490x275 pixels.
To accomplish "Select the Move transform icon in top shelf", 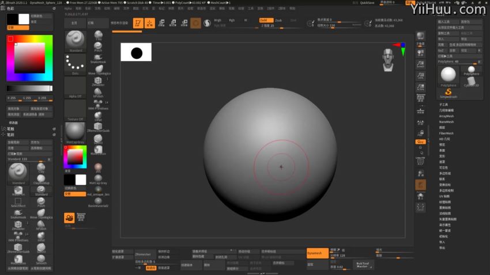I will point(161,23).
